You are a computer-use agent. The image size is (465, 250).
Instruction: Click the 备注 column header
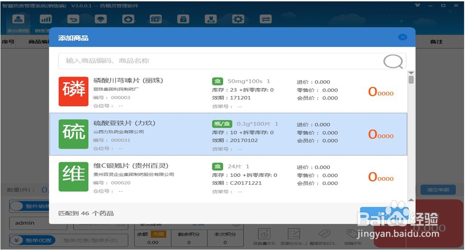point(436,42)
